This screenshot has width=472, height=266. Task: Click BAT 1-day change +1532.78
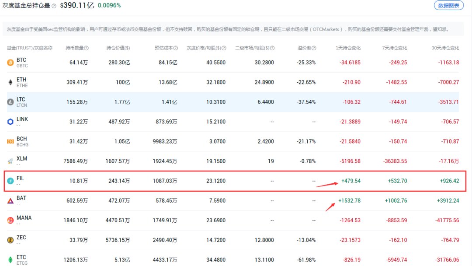click(x=350, y=201)
